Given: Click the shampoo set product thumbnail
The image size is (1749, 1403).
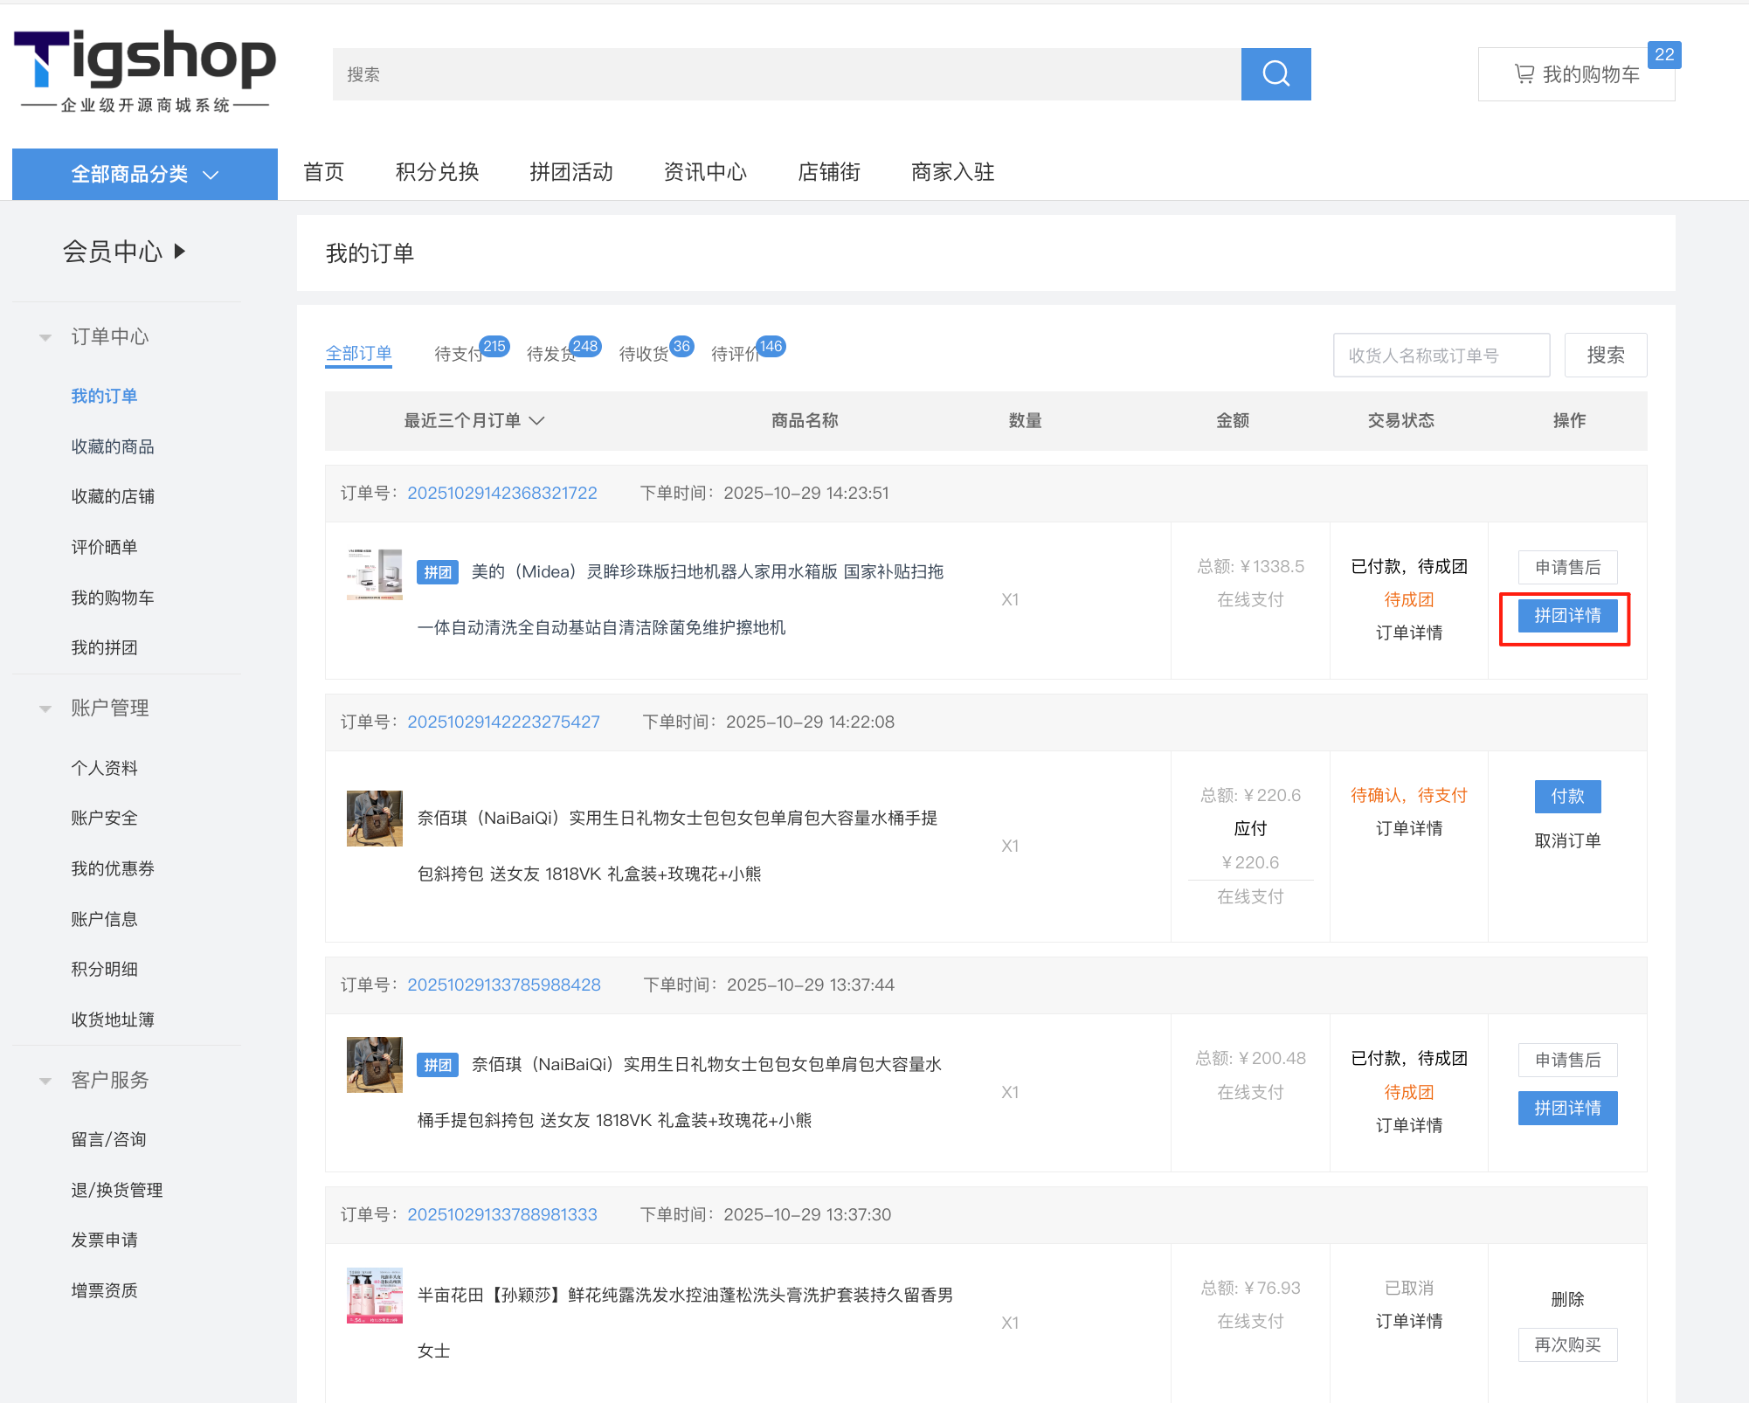Looking at the screenshot, I should (x=374, y=1296).
